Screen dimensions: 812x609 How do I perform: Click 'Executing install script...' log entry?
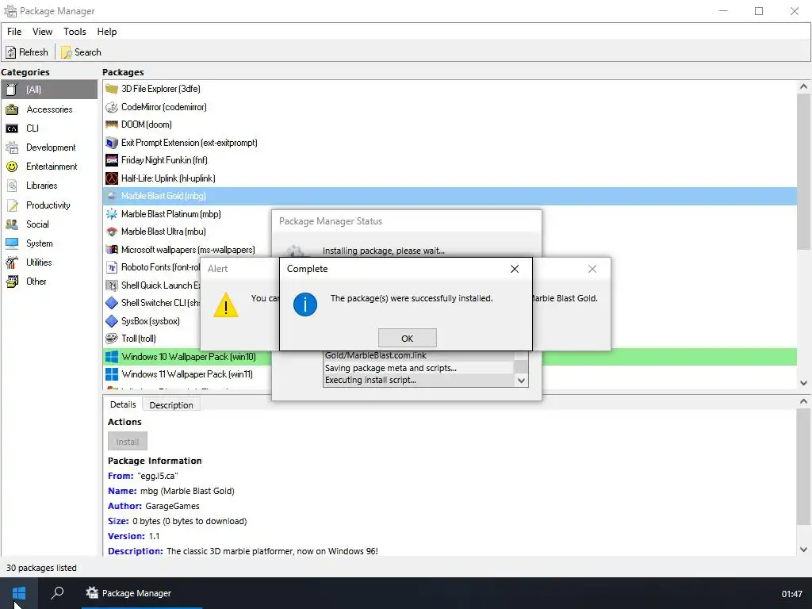tap(370, 380)
